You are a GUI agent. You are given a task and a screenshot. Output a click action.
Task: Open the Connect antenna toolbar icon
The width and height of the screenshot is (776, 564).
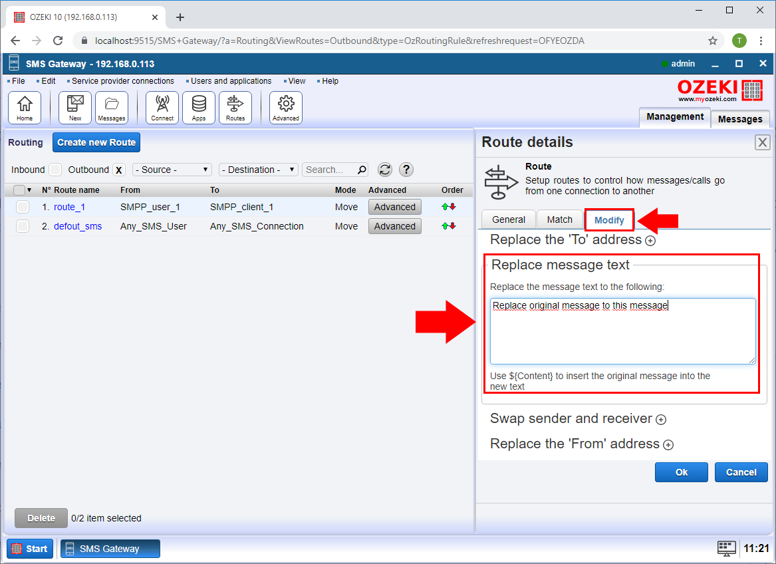point(162,108)
